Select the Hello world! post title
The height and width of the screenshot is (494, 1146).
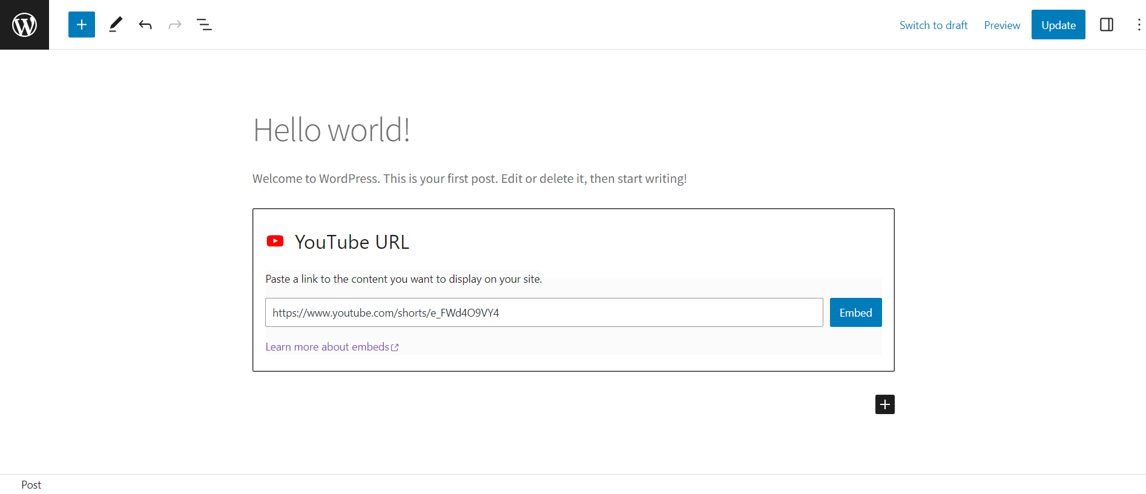coord(332,130)
